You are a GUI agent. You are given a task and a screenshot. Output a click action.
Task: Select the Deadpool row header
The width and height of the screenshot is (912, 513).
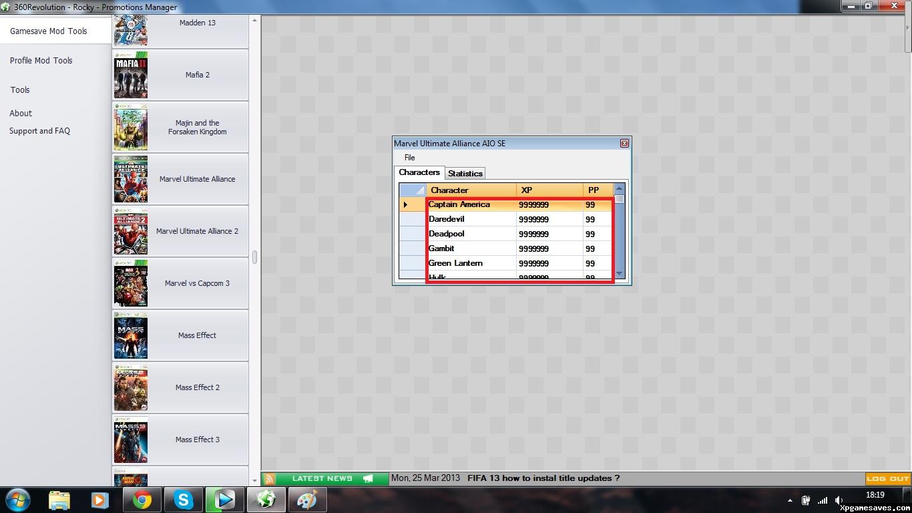pos(411,234)
